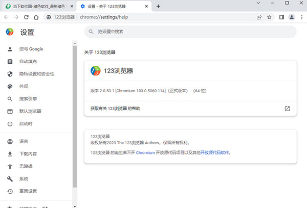Open the three-dot browser menu
This screenshot has height=208, width=307.
[x=300, y=17]
